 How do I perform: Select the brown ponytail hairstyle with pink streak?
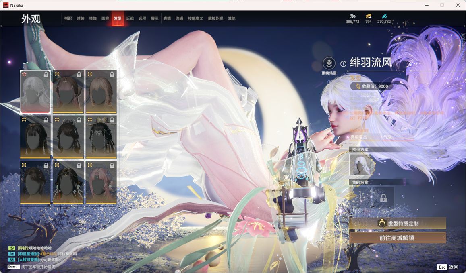point(68,92)
